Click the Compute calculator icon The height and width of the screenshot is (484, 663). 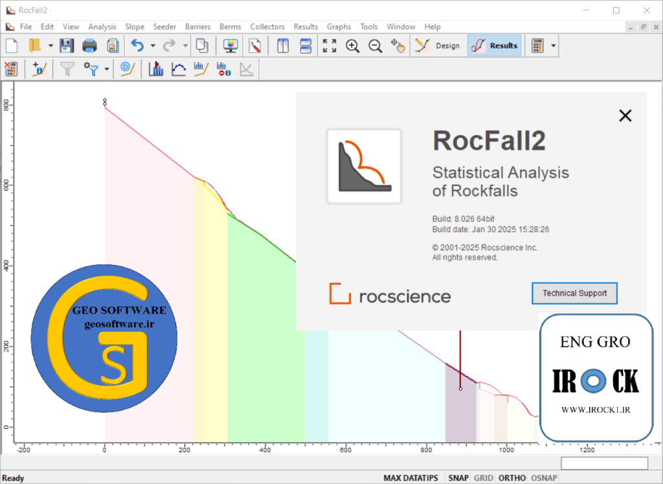coord(537,45)
